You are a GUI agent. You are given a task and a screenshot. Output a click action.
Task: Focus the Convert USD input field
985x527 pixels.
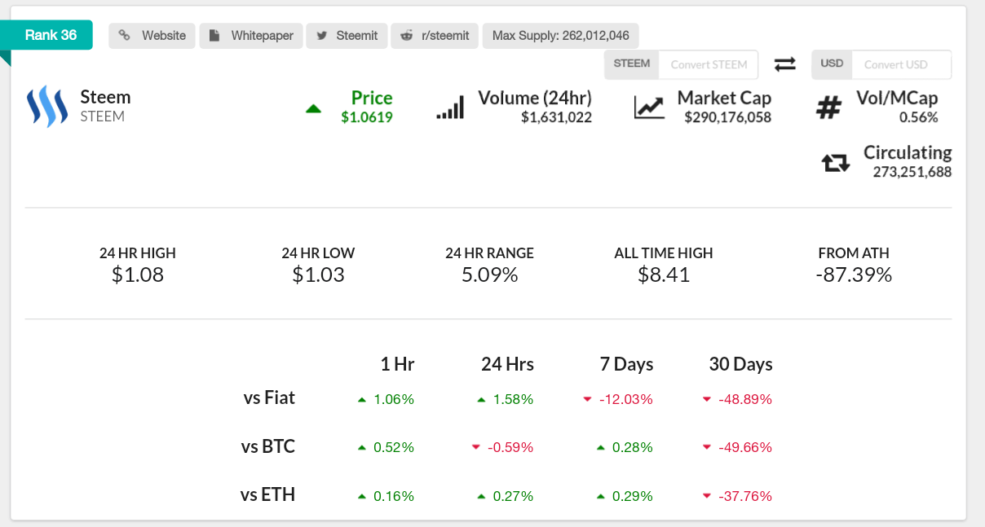[x=896, y=64]
